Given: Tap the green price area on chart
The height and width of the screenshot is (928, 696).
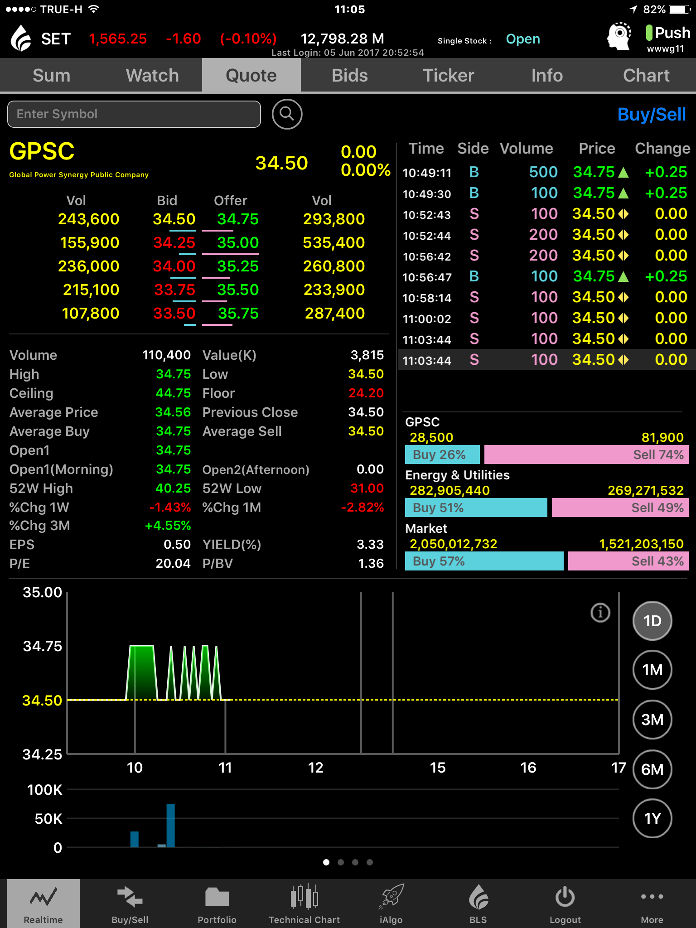Looking at the screenshot, I should [142, 672].
